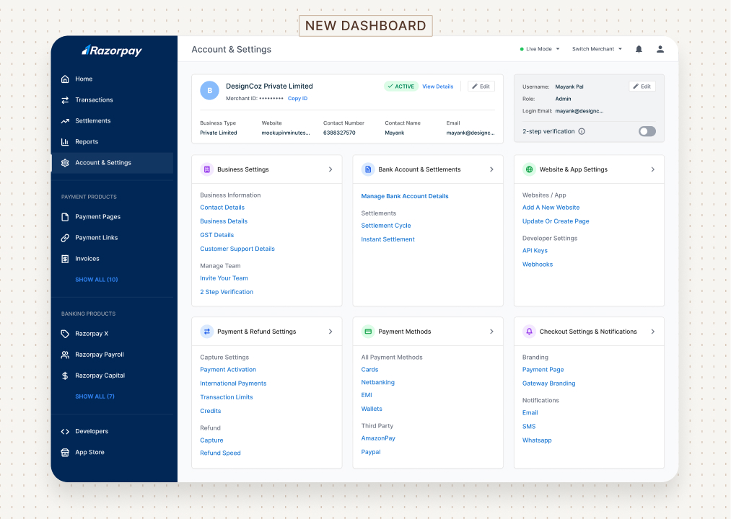
Task: Show all 10 payment products
Action: click(97, 280)
